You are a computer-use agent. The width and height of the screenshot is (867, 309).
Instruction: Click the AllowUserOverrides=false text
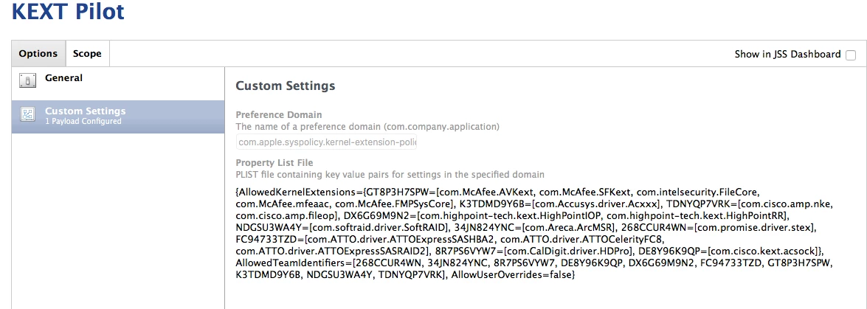pos(511,274)
